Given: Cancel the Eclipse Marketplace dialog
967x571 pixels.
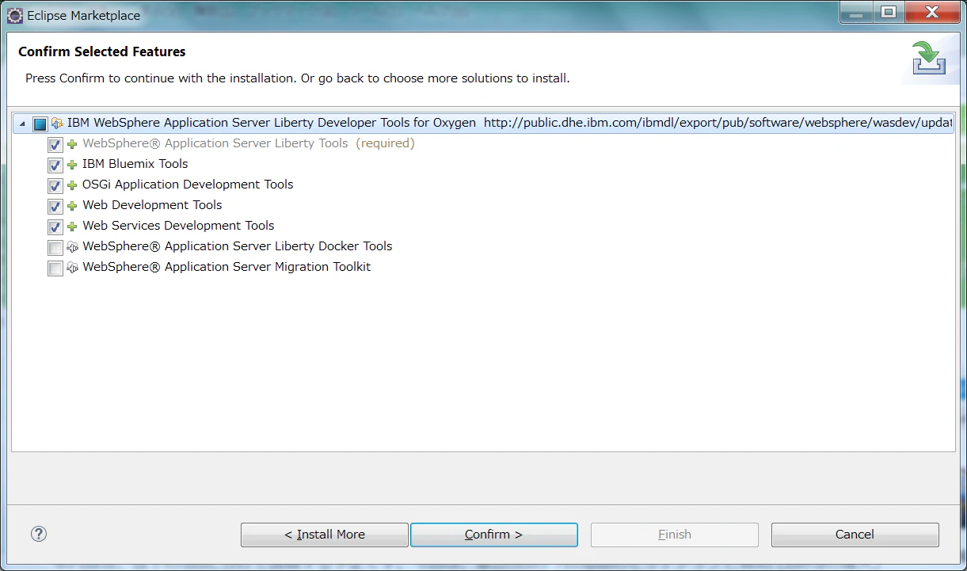Looking at the screenshot, I should tap(855, 535).
